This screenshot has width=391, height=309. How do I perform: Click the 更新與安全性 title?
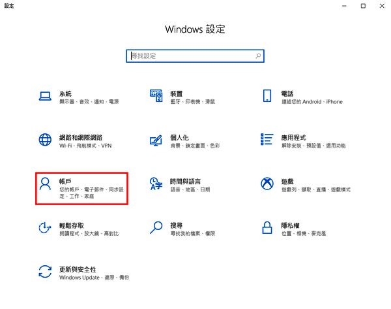(x=78, y=269)
